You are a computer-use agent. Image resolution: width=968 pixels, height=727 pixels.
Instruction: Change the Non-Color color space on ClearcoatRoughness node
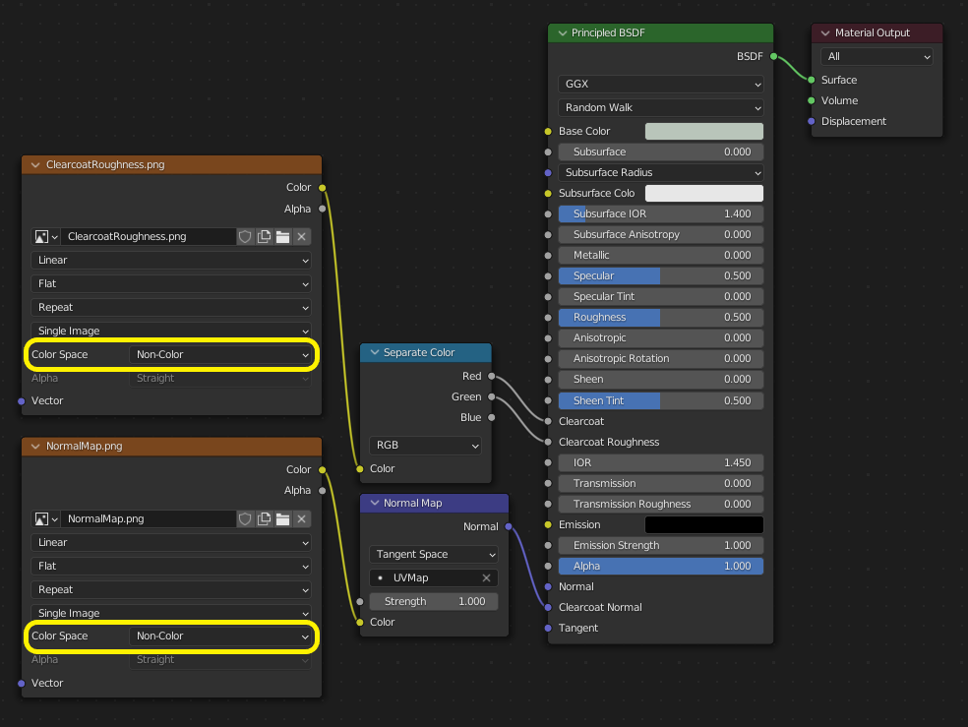[221, 354]
